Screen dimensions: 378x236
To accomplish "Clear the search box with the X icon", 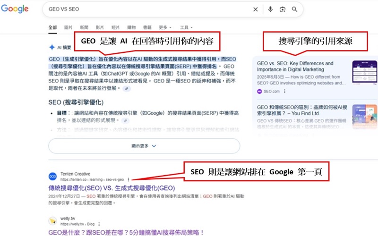I will pyautogui.click(x=256, y=9).
